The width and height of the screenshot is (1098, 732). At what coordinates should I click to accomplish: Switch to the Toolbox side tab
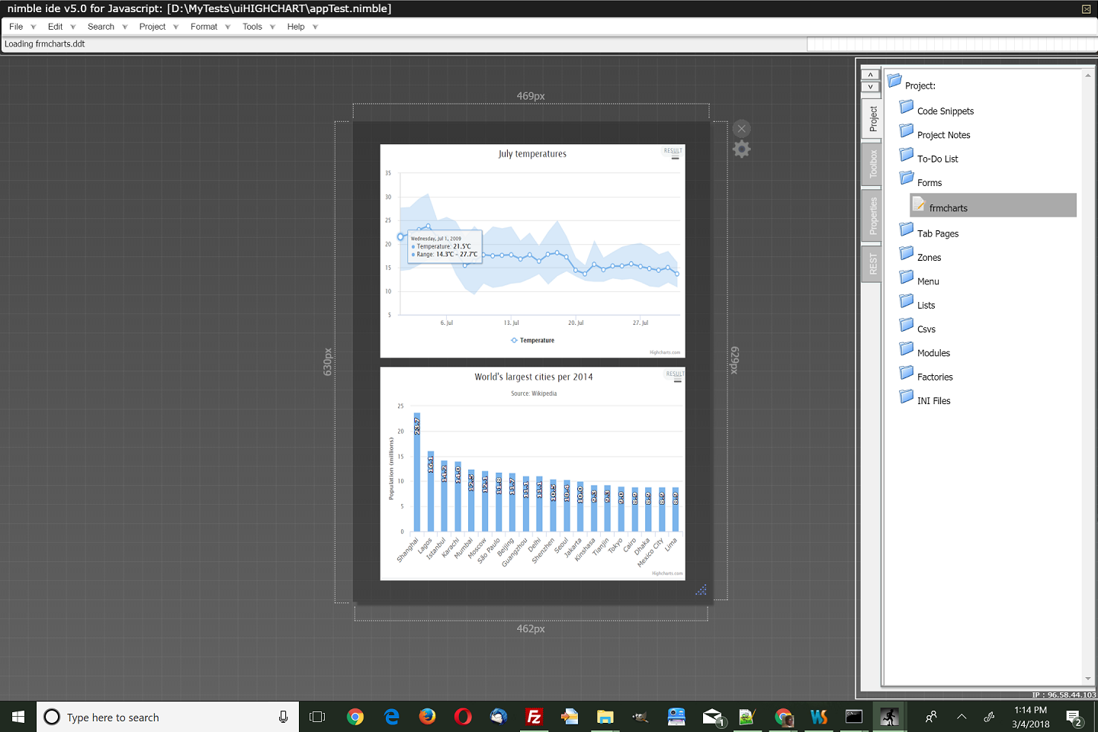coord(872,164)
